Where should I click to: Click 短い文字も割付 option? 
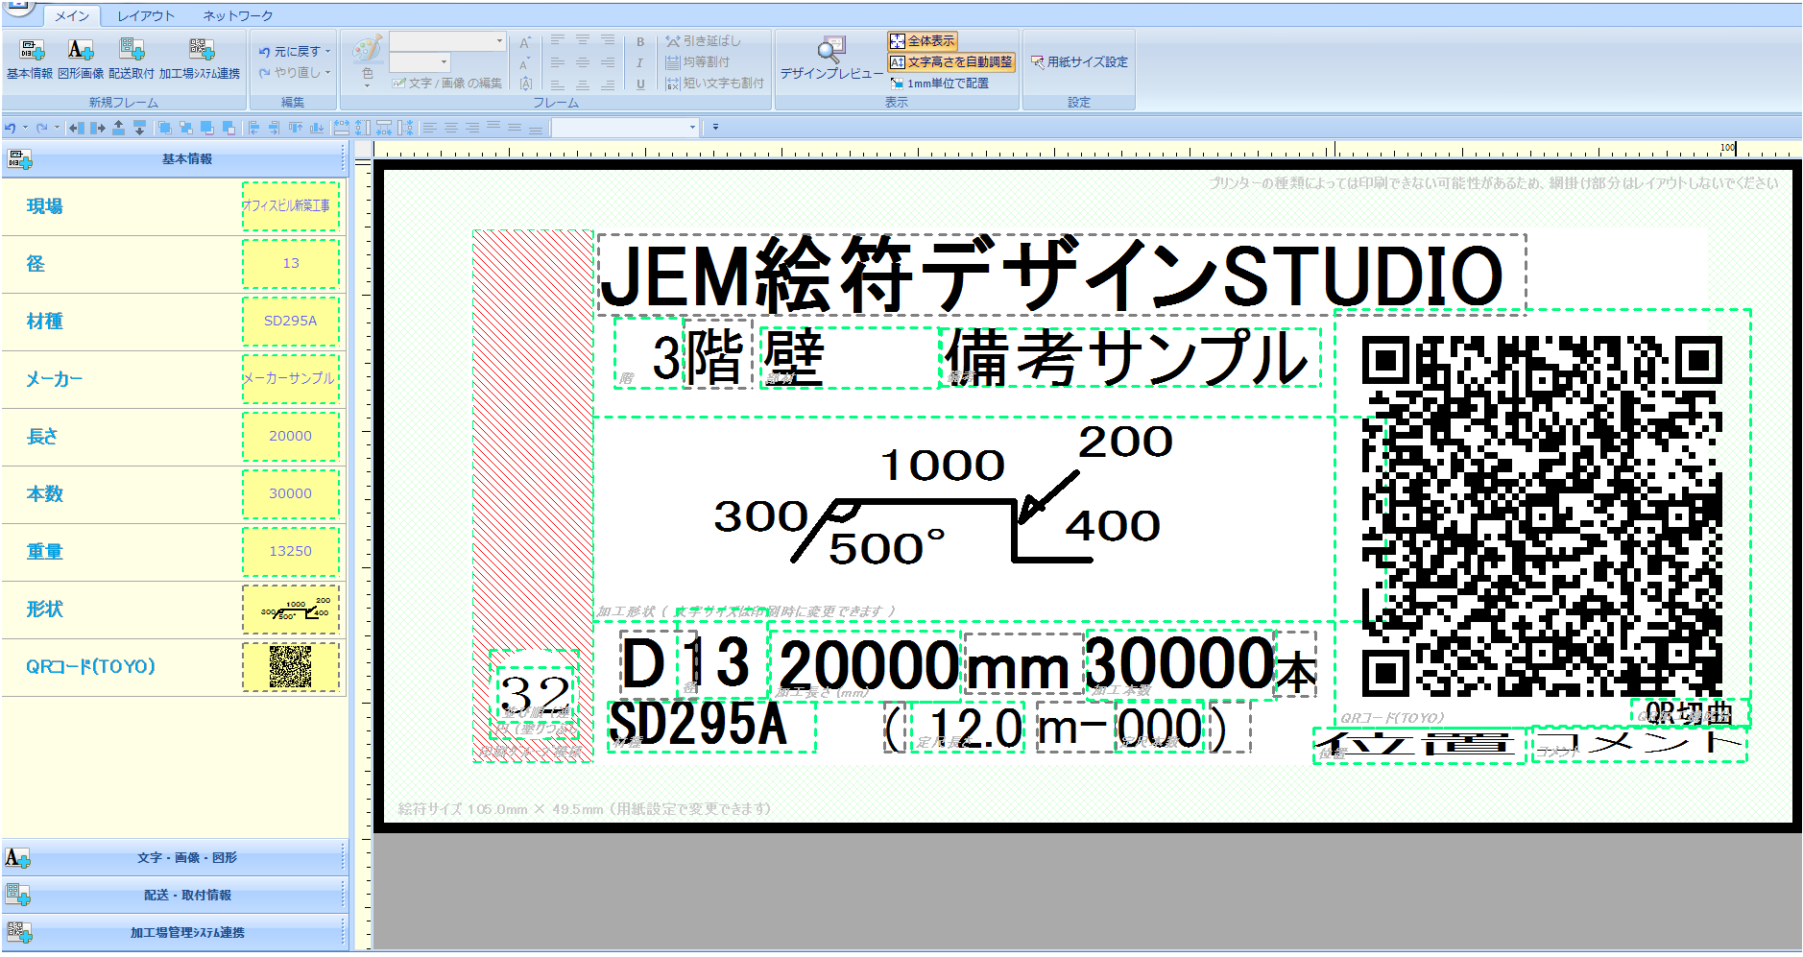pos(715,84)
